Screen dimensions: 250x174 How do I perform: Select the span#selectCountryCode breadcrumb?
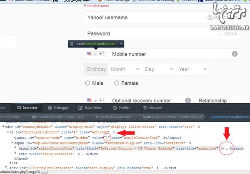[230, 117]
